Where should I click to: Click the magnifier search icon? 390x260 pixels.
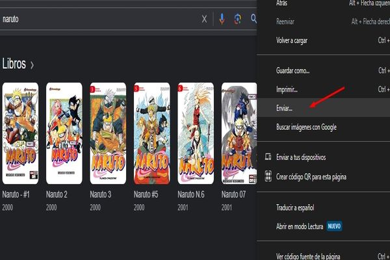pyautogui.click(x=253, y=19)
